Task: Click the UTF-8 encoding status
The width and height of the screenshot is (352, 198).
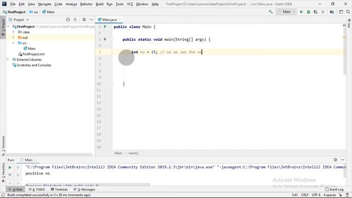Action: pyautogui.click(x=316, y=195)
